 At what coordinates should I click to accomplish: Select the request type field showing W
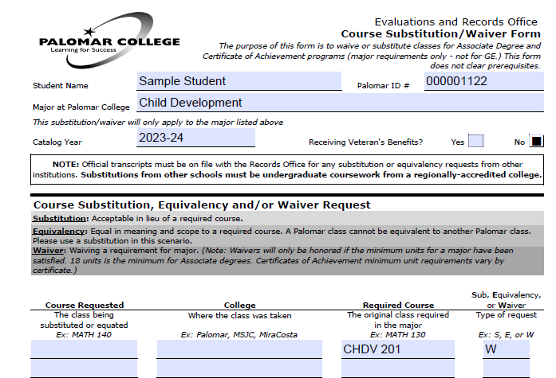click(x=507, y=349)
